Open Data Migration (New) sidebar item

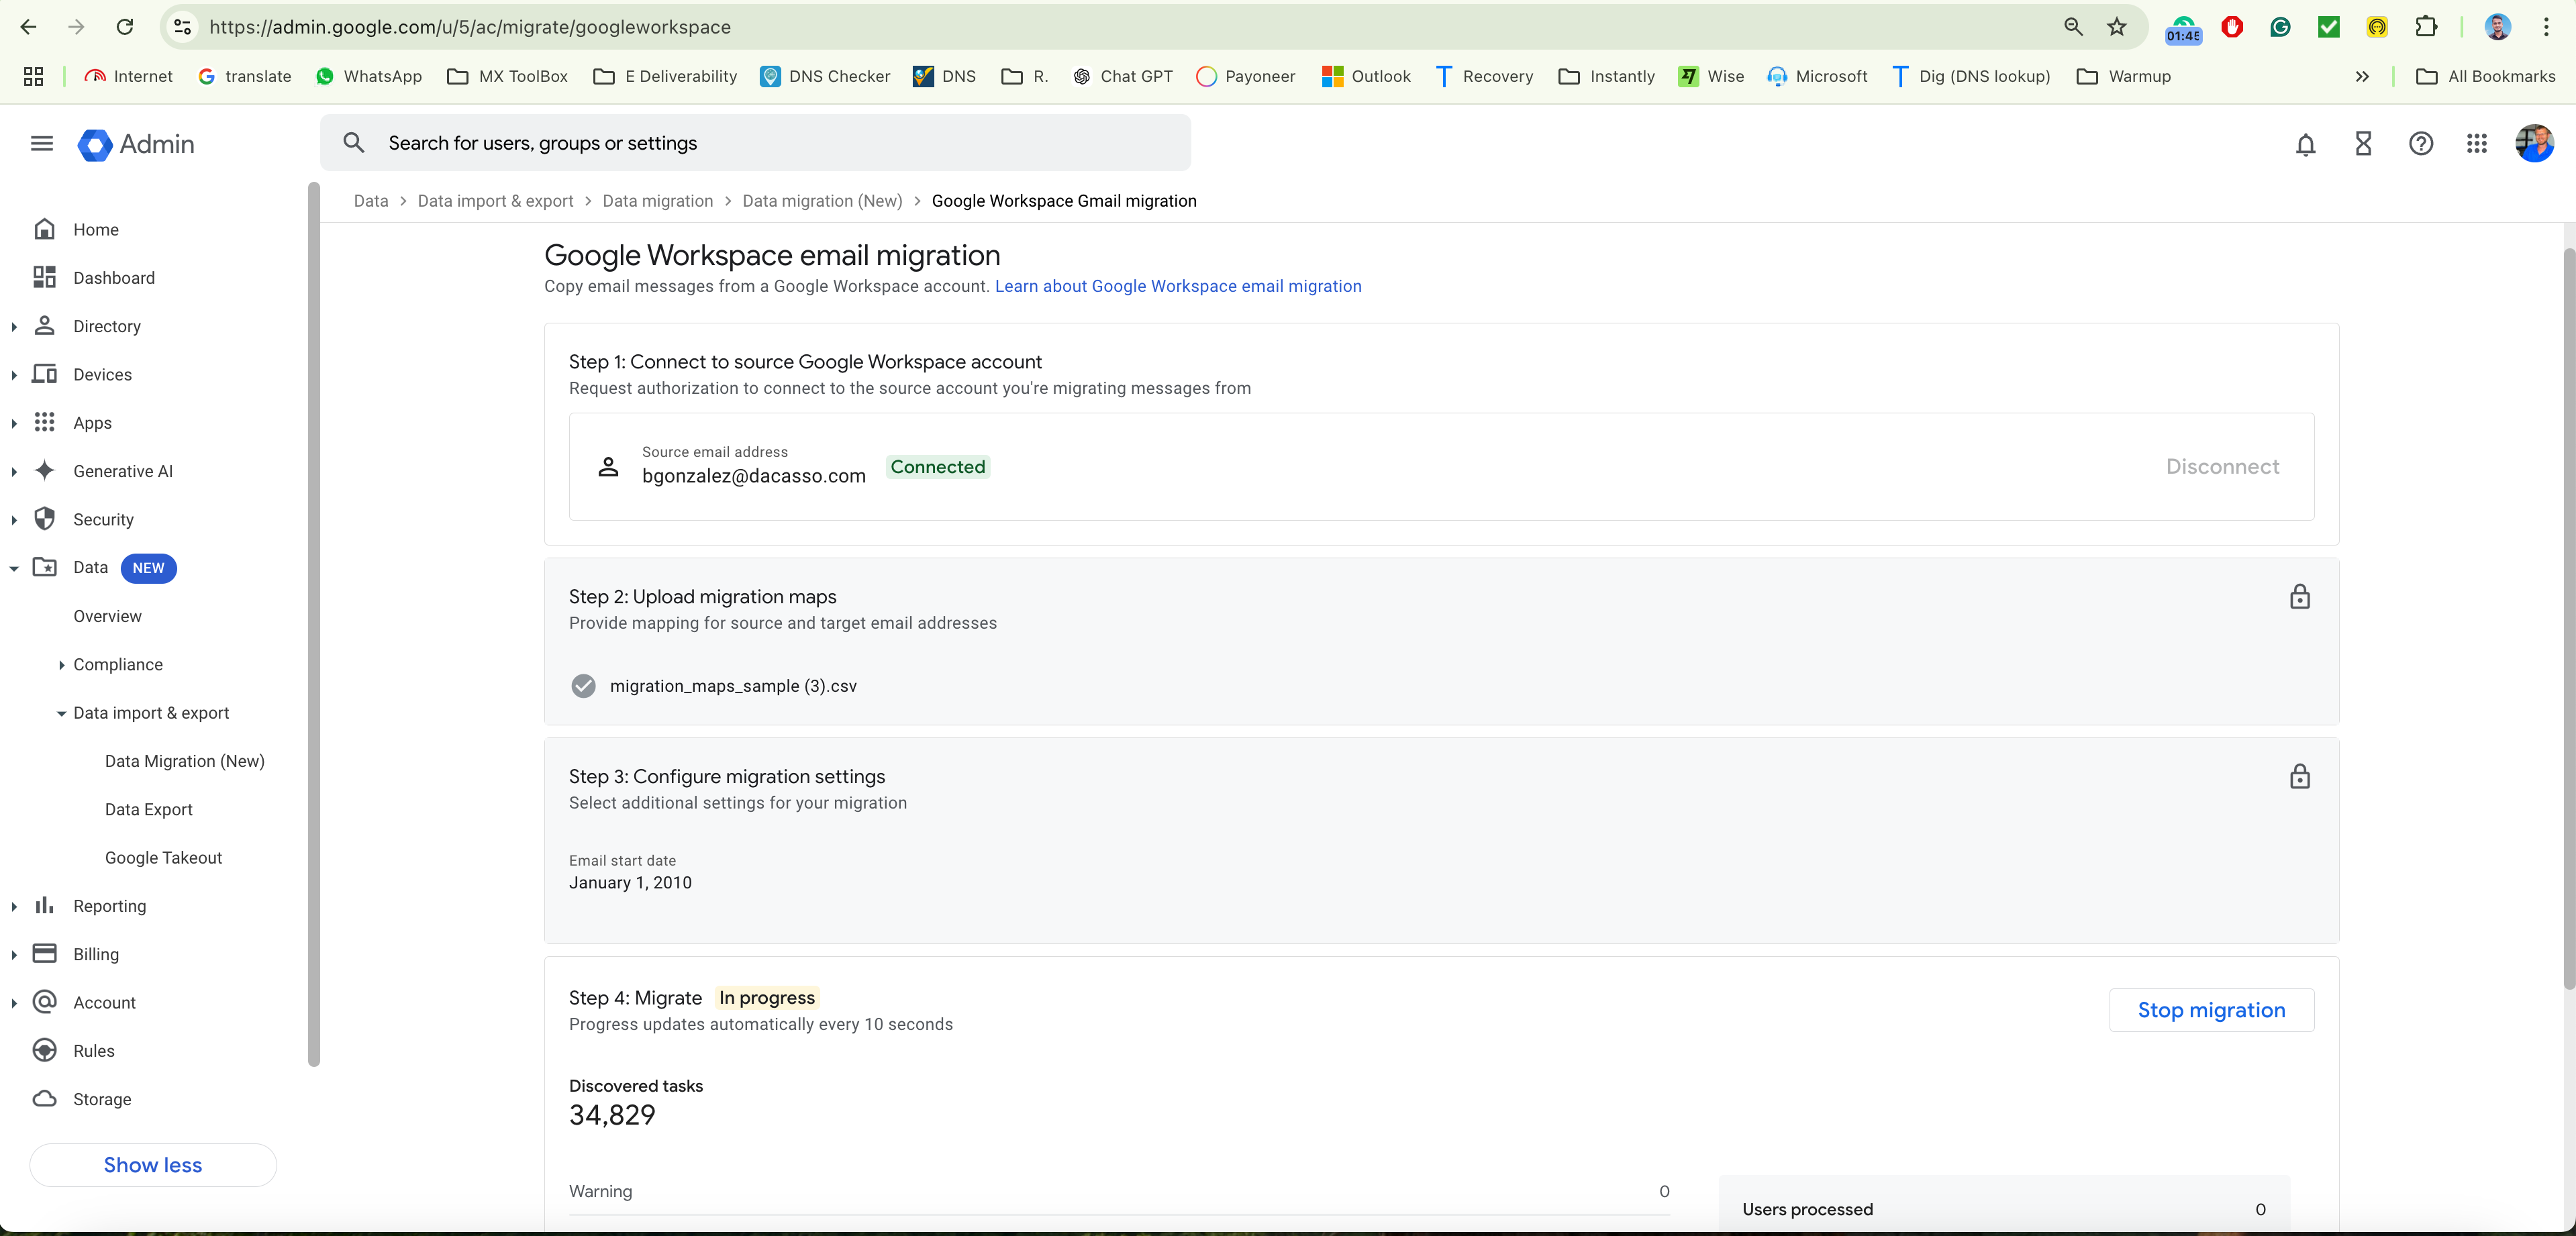point(185,761)
